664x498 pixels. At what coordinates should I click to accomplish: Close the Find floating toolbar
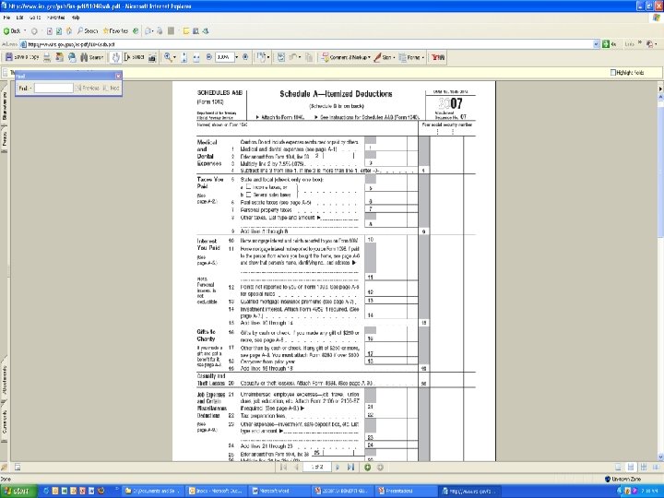click(118, 76)
